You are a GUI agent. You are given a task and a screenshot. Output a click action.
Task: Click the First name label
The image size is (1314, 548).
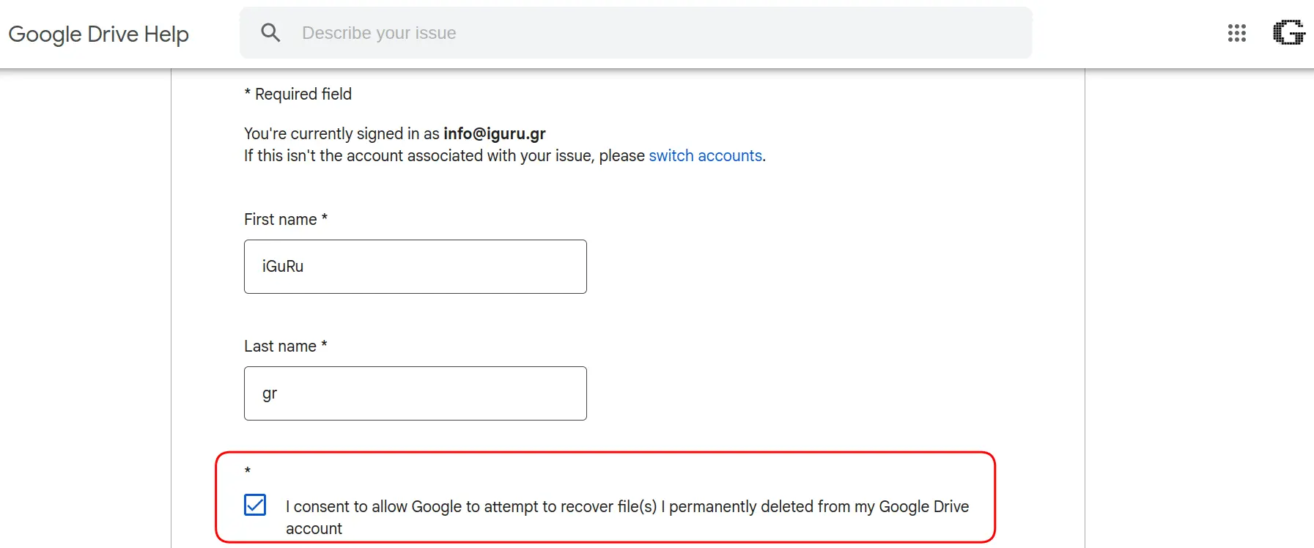286,220
